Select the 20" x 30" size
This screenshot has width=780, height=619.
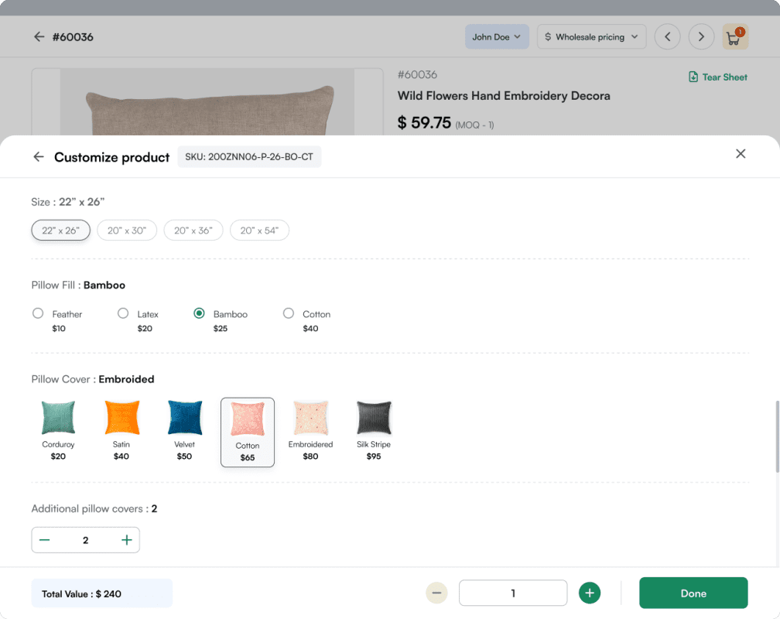127,230
